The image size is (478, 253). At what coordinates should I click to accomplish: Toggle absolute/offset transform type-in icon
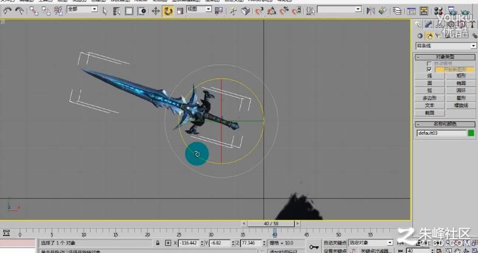pos(168,243)
